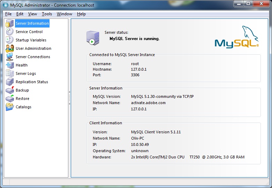Open Server Logs section
This screenshot has width=272, height=188.
coord(26,73)
